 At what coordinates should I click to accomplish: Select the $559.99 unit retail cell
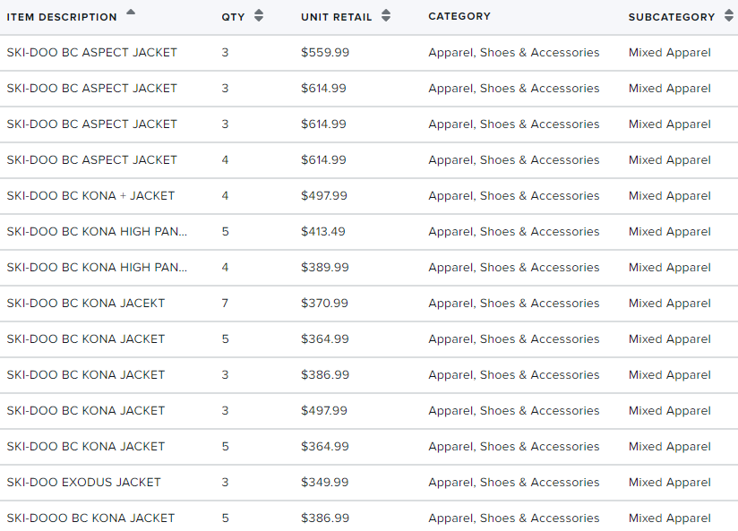(x=325, y=52)
